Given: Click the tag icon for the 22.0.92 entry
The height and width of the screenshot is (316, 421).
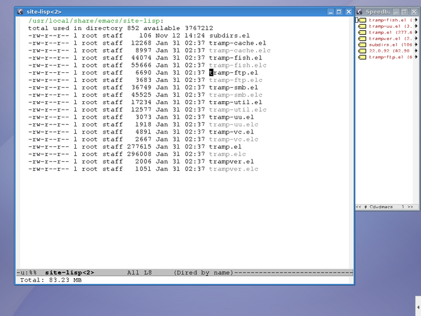Looking at the screenshot, I should (x=363, y=51).
